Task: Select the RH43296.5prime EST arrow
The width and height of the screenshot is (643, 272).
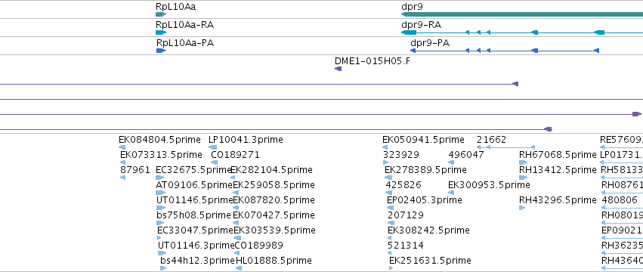Action: coord(522,208)
